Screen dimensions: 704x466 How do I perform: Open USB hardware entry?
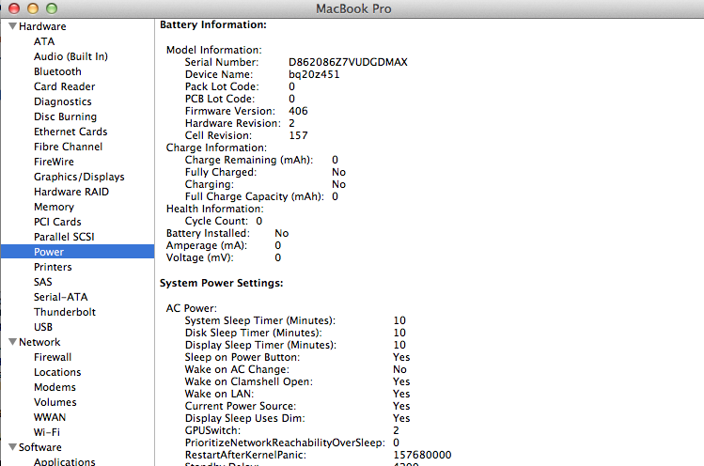(x=43, y=327)
